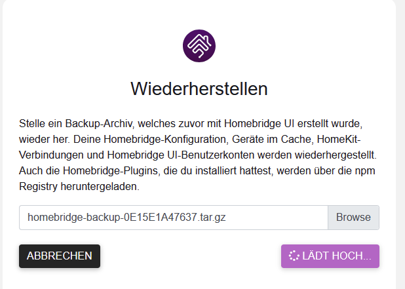Click the homebridge-backup-0E15E1A47637.tar.gz filename text

click(126, 218)
